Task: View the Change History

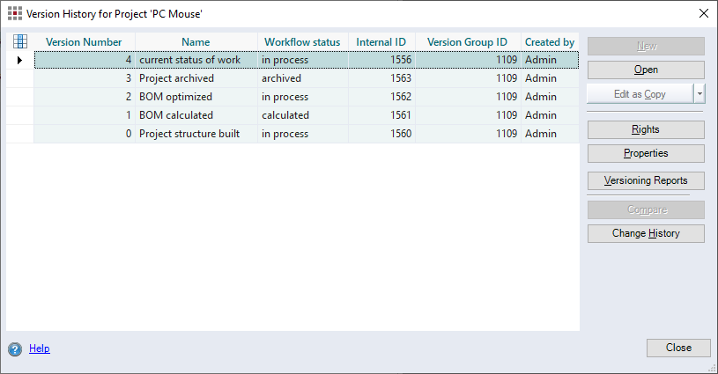Action: click(645, 233)
